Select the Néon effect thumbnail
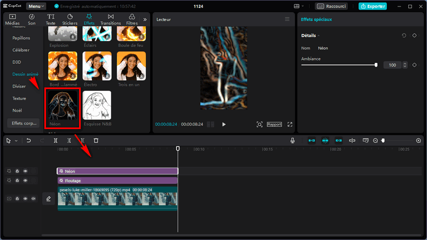 [63, 105]
